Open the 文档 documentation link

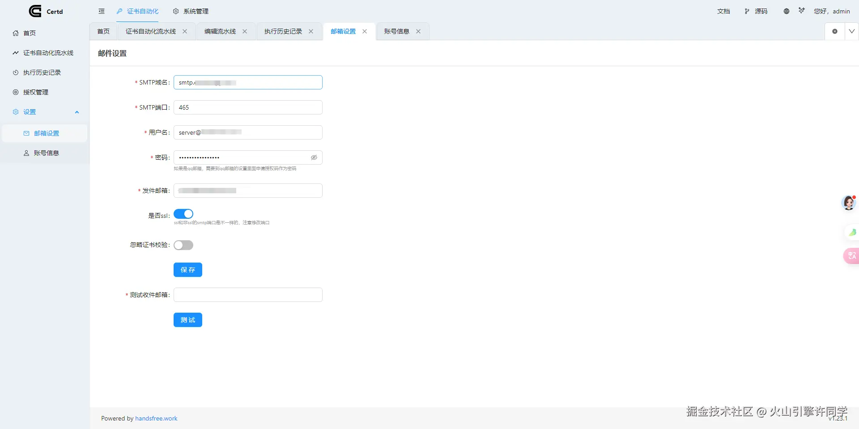pos(723,11)
